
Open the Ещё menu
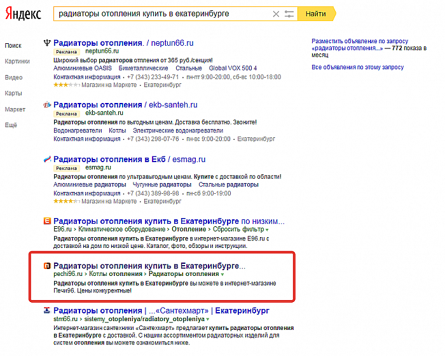pos(11,125)
